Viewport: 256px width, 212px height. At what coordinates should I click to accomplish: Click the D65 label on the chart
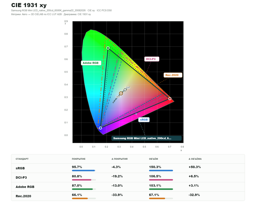click(118, 97)
